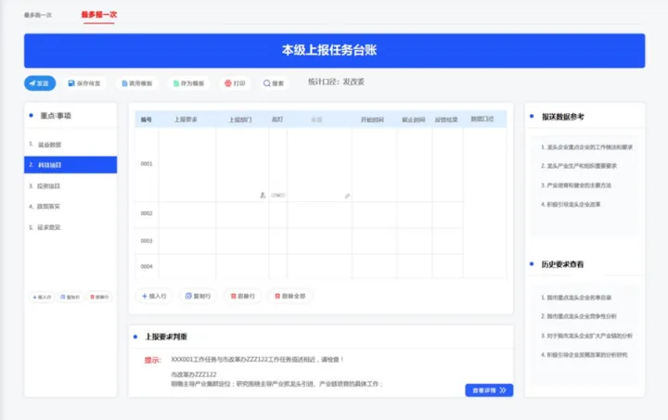Screen dimensions: 668x420
Task: Click 删除行 below the main table
Action: point(242,296)
